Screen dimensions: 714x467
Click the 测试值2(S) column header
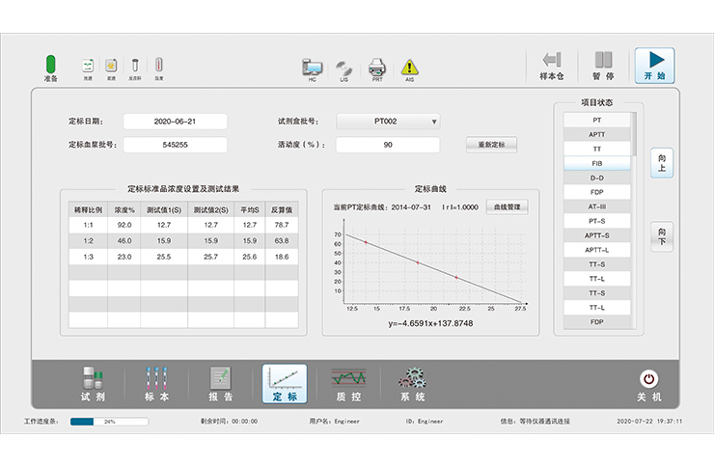click(211, 209)
